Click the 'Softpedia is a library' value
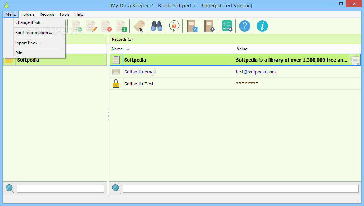The image size is (364, 206). 292,60
